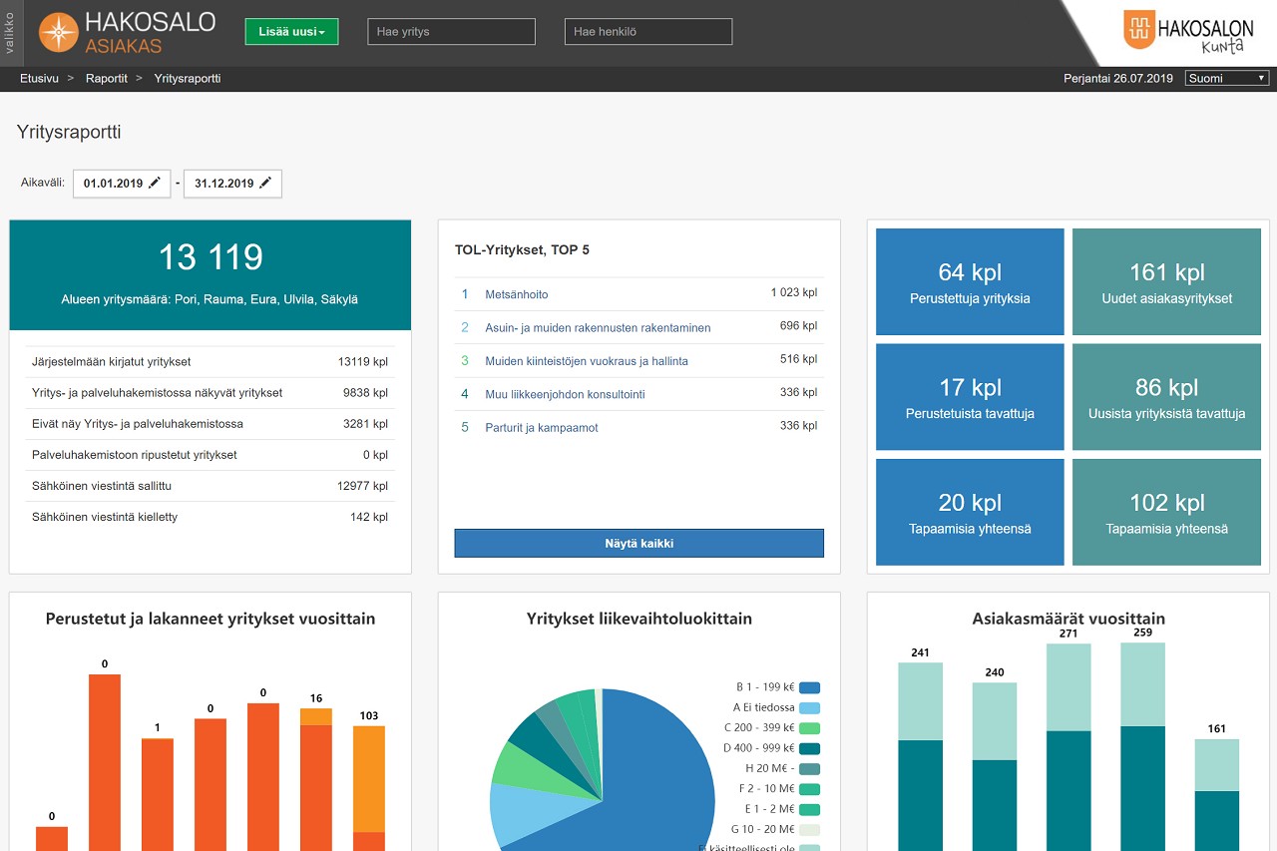Open Parturit ja kampaamot link
Screen dimensions: 1277x851
540,427
